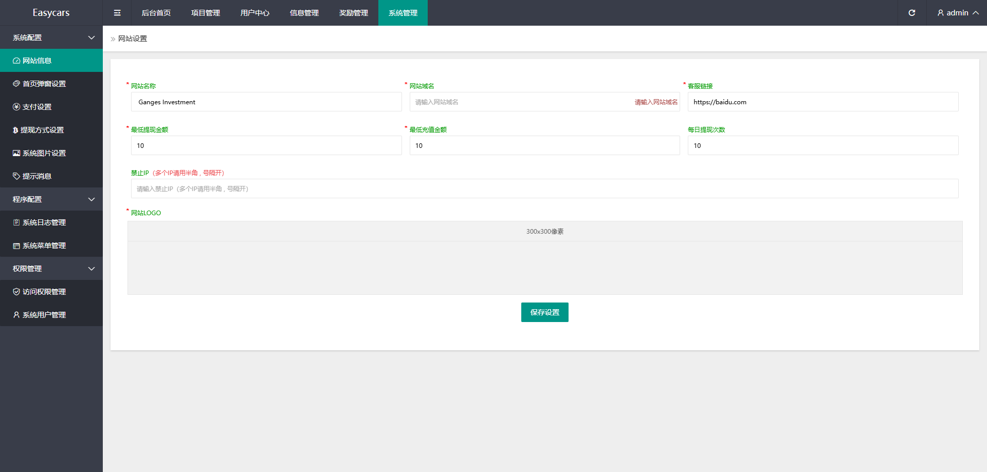Viewport: 987px width, 472px height.
Task: Open 系统用户管理 user management
Action: coord(44,315)
